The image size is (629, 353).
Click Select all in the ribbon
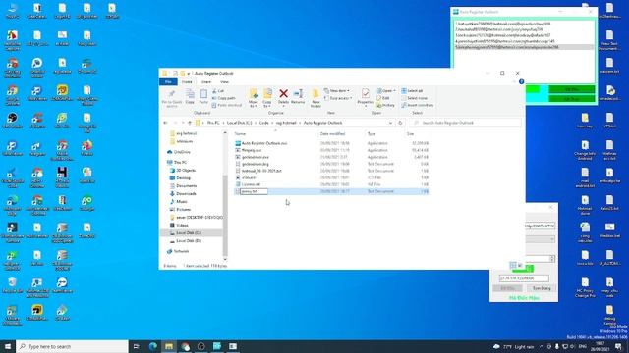click(412, 91)
